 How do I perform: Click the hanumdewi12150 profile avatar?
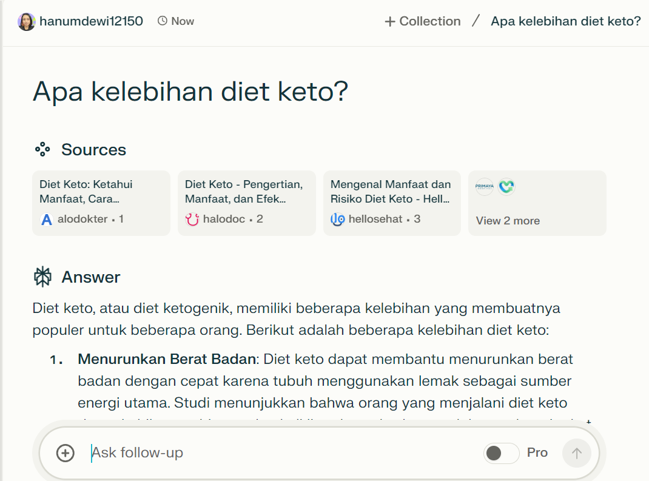[x=27, y=22]
